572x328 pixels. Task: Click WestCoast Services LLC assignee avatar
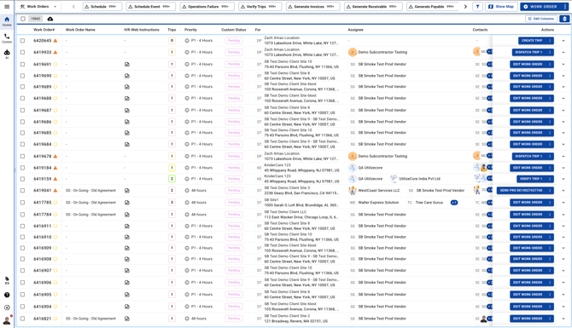coord(353,190)
